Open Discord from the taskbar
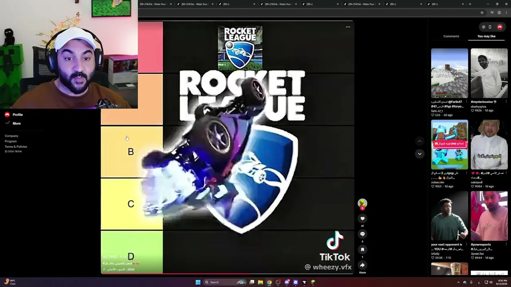 pos(287,282)
